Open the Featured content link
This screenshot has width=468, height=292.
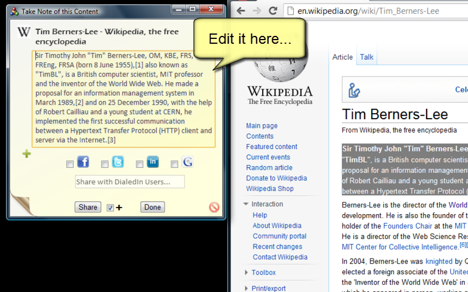click(x=272, y=147)
